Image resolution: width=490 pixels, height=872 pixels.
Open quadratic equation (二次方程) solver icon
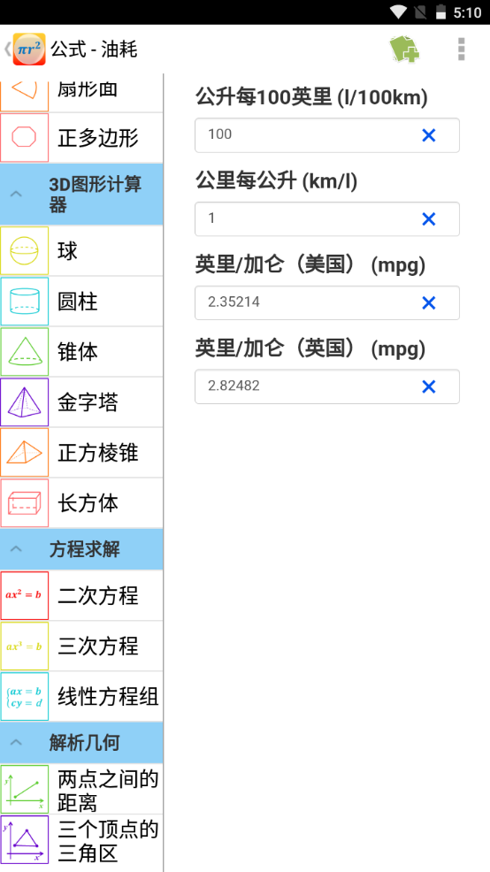[x=25, y=595]
